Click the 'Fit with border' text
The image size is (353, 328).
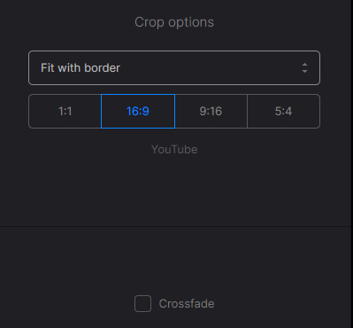click(81, 68)
